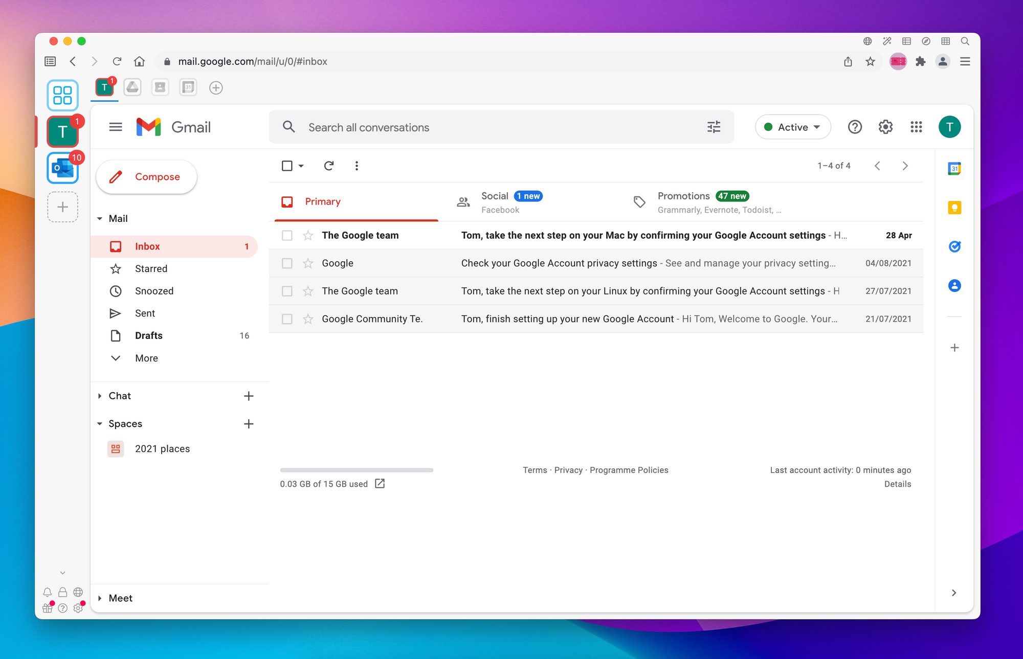Image resolution: width=1023 pixels, height=659 pixels.
Task: View storage usage details link
Action: (x=380, y=483)
